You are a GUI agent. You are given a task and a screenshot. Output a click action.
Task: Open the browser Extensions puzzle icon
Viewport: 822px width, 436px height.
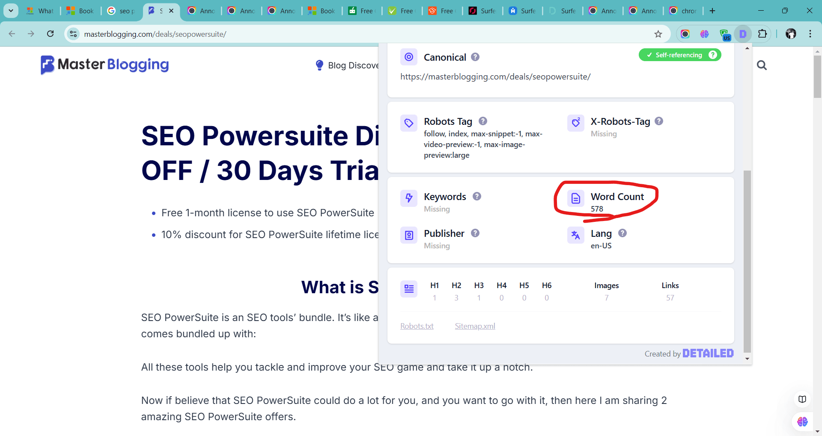tap(762, 34)
